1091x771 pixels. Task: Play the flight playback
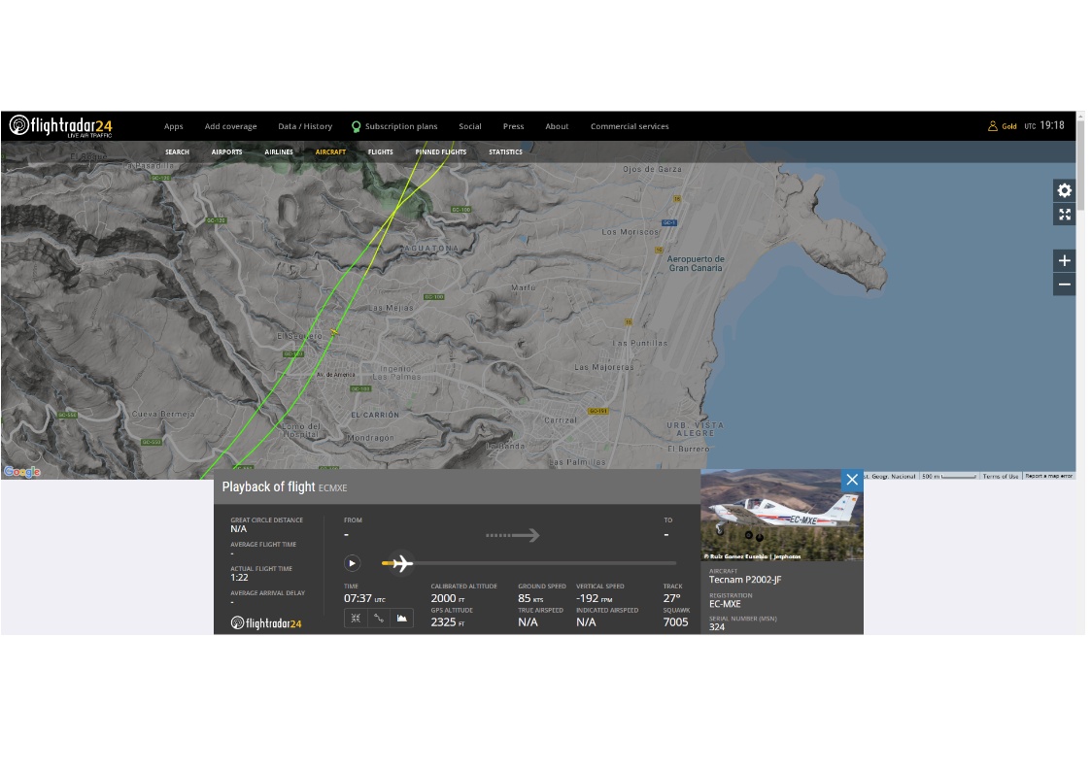352,563
